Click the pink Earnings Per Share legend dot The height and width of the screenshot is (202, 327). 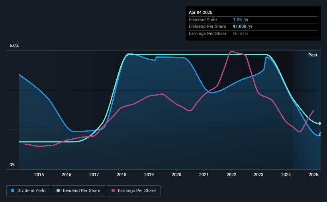[x=113, y=190]
